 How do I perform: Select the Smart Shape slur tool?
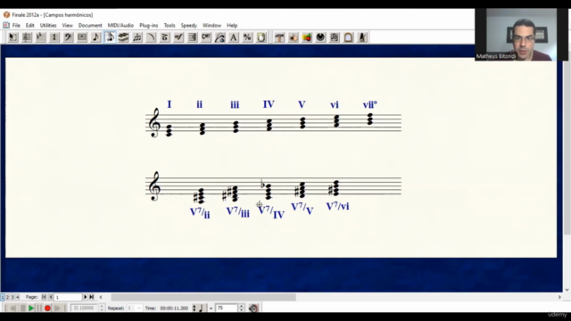tap(151, 37)
